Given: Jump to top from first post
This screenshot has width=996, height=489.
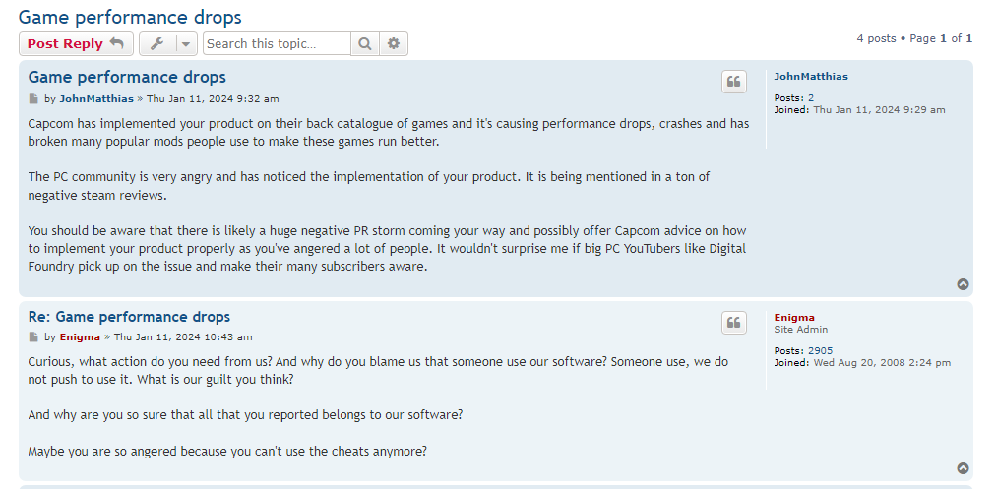Looking at the screenshot, I should click(963, 284).
